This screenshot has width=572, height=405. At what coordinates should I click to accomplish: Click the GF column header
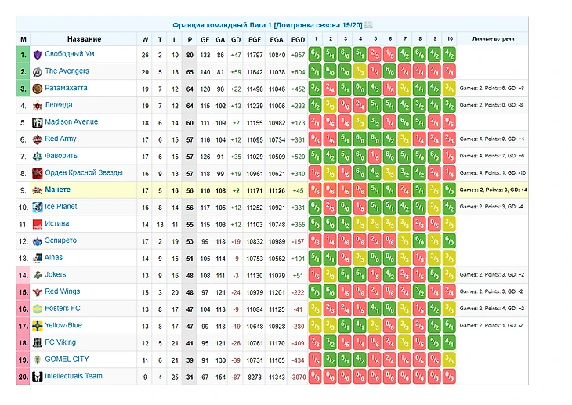tap(205, 39)
